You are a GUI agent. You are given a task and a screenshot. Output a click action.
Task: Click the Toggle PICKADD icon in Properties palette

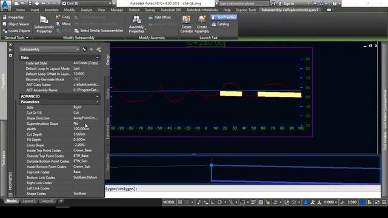[x=84, y=50]
